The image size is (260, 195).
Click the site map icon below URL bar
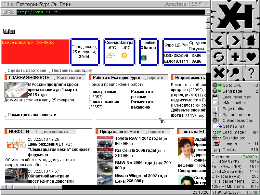click(x=6, y=31)
